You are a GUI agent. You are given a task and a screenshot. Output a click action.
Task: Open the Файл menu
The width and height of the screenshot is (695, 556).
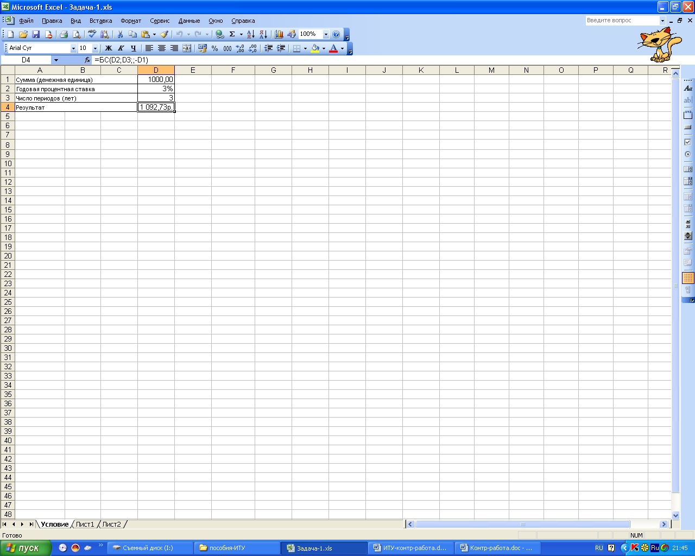point(26,21)
